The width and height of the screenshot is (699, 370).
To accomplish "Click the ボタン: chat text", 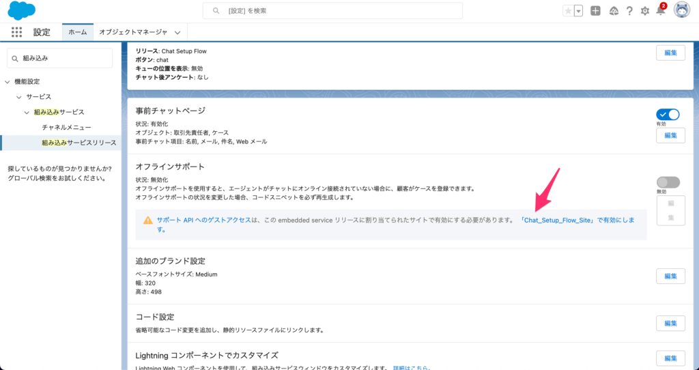I will pos(152,60).
